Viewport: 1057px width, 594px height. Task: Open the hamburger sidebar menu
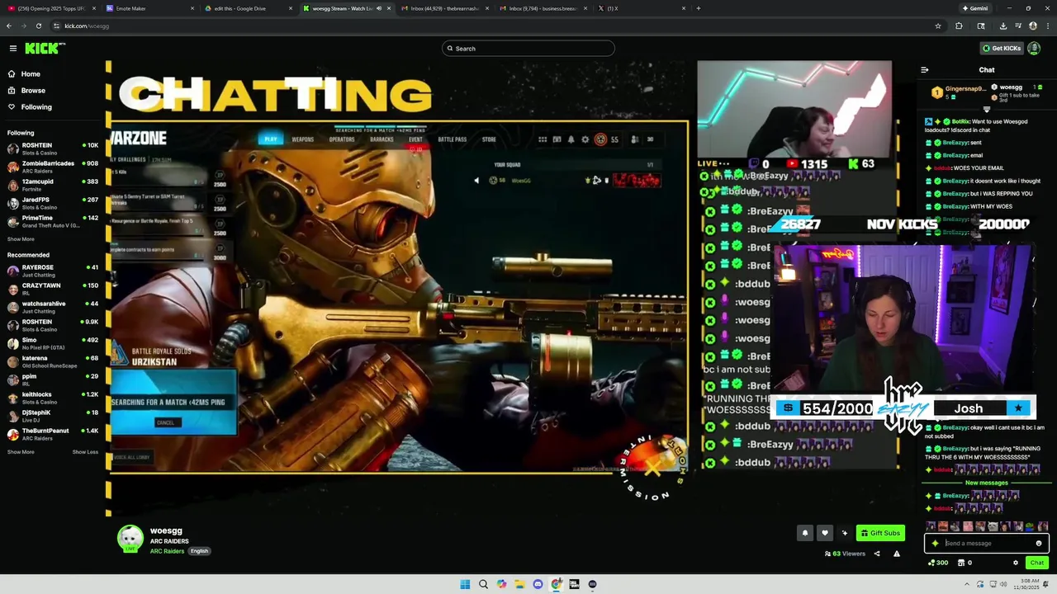point(13,49)
